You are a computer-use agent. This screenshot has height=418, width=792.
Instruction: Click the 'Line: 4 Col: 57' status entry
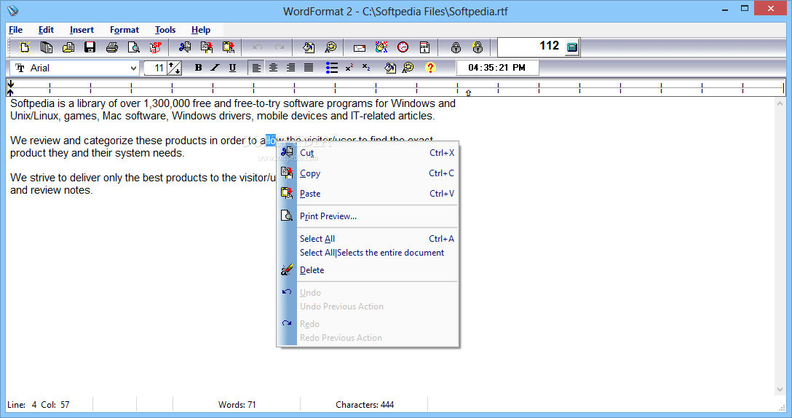[x=39, y=404]
